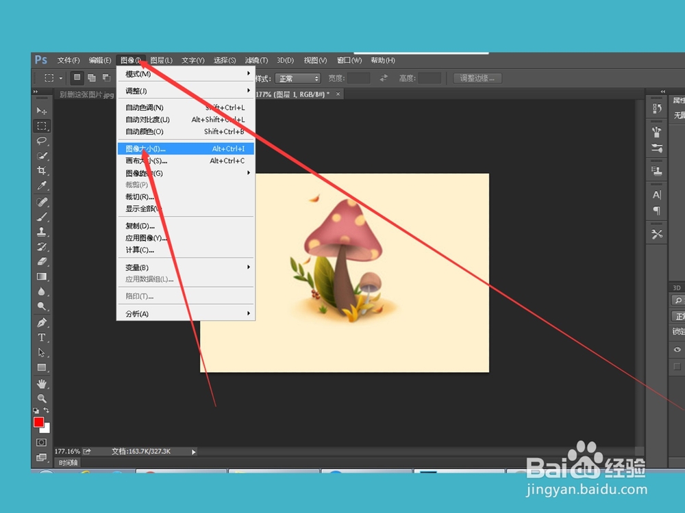685x513 pixels.
Task: Select the Blur tool
Action: (42, 291)
